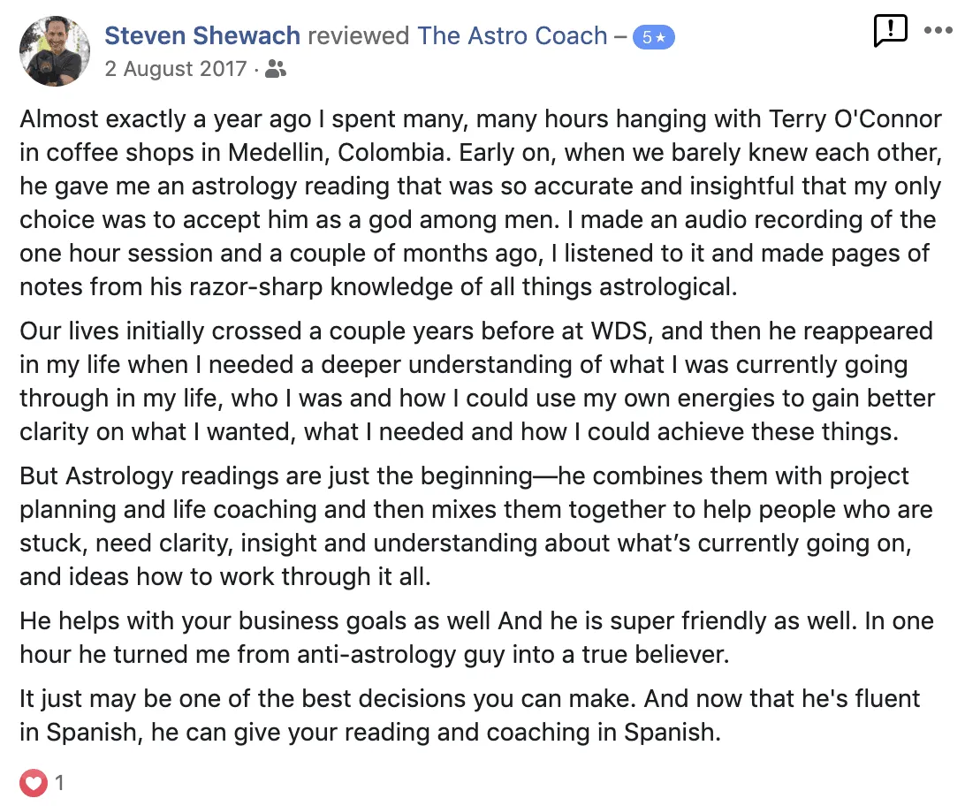This screenshot has height=806, width=965.
Task: Visit The Astro Coach page link
Action: tap(513, 36)
